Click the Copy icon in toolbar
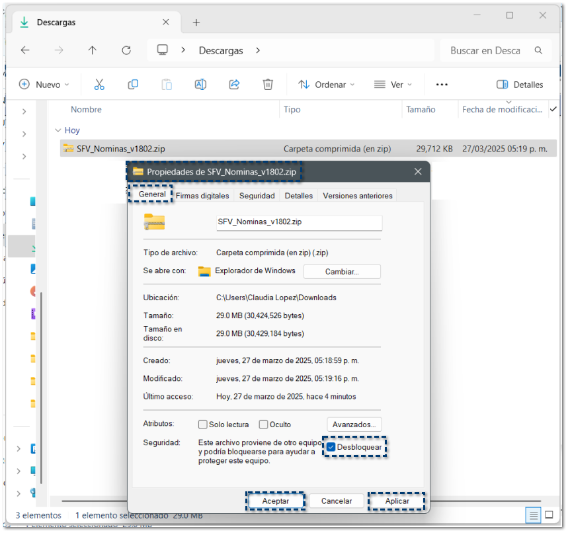Screen dimensions: 568x533 point(133,85)
